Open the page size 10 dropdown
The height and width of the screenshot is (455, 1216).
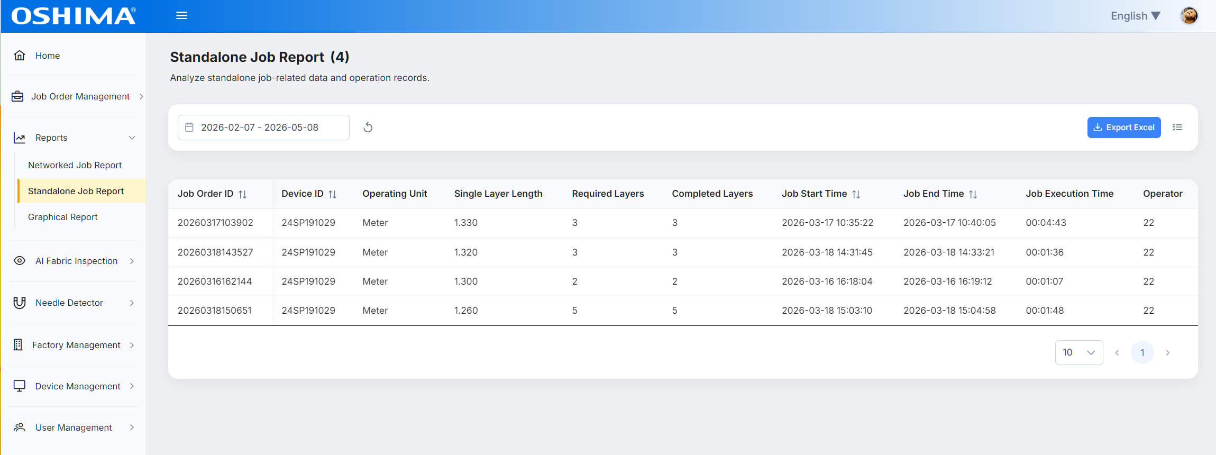1079,353
